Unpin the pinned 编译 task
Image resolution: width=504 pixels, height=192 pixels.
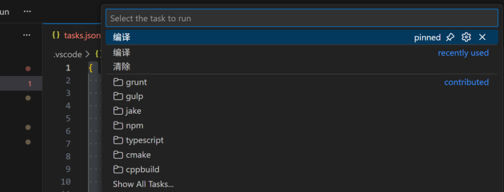[450, 37]
